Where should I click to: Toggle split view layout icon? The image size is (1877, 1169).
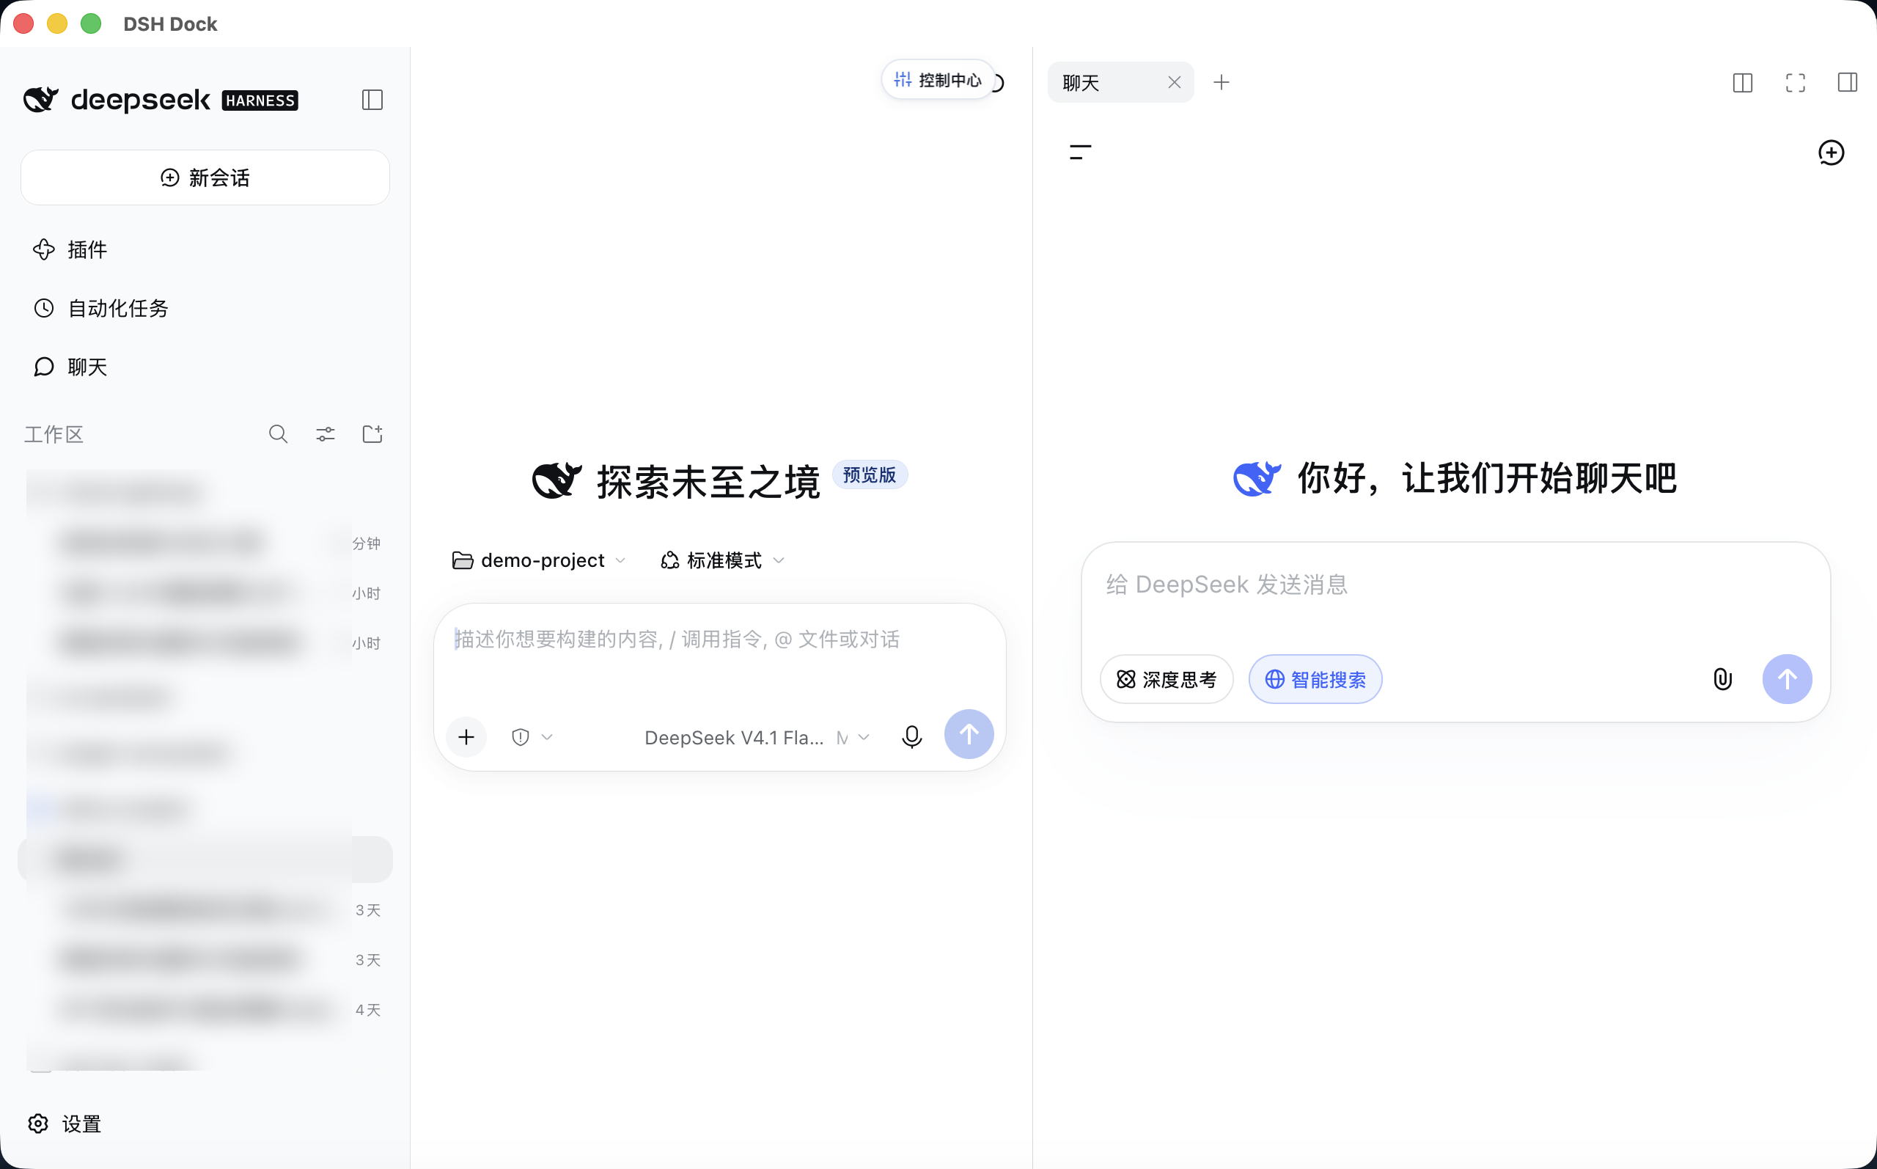point(1743,83)
